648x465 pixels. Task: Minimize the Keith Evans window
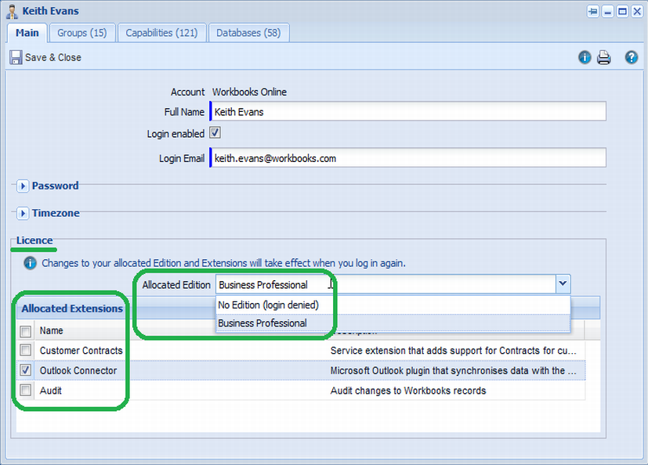click(x=607, y=12)
